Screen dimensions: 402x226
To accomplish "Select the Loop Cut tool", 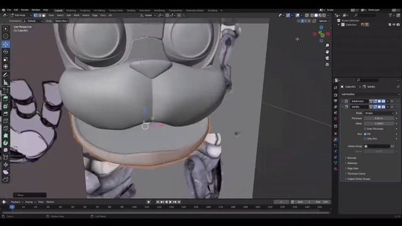I will pyautogui.click(x=6, y=121).
